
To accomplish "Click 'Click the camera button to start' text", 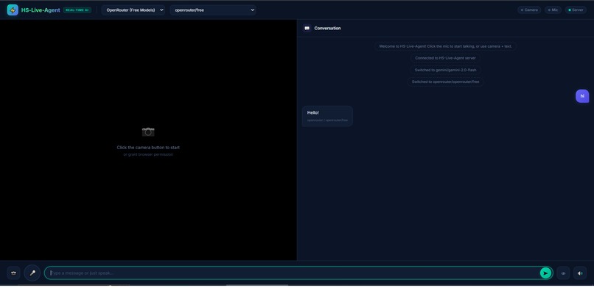I will [x=148, y=148].
